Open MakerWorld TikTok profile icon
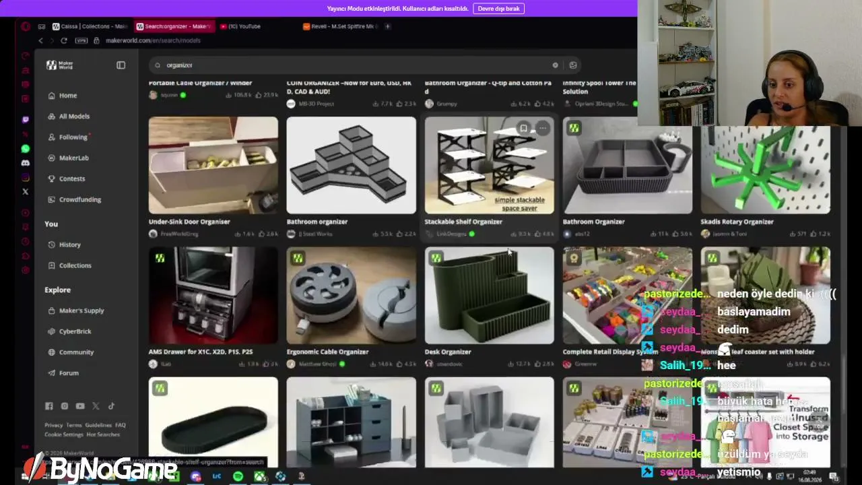The width and height of the screenshot is (862, 485). 111,406
